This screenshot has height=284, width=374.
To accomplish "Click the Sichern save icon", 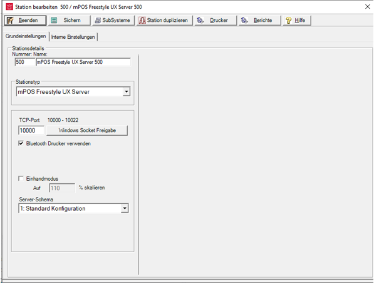I will [54, 21].
